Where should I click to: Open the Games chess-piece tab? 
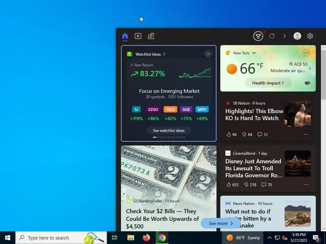pos(151,36)
